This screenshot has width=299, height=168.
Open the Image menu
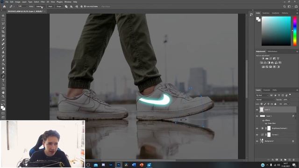[x=18, y=2]
